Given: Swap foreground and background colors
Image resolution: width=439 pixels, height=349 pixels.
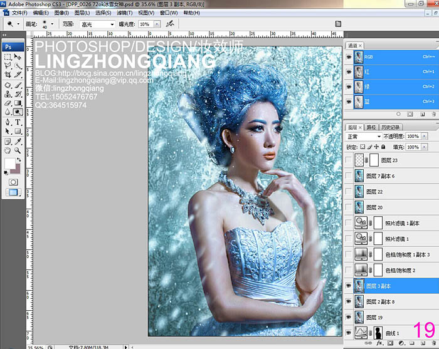Looking at the screenshot, I should (19, 160).
